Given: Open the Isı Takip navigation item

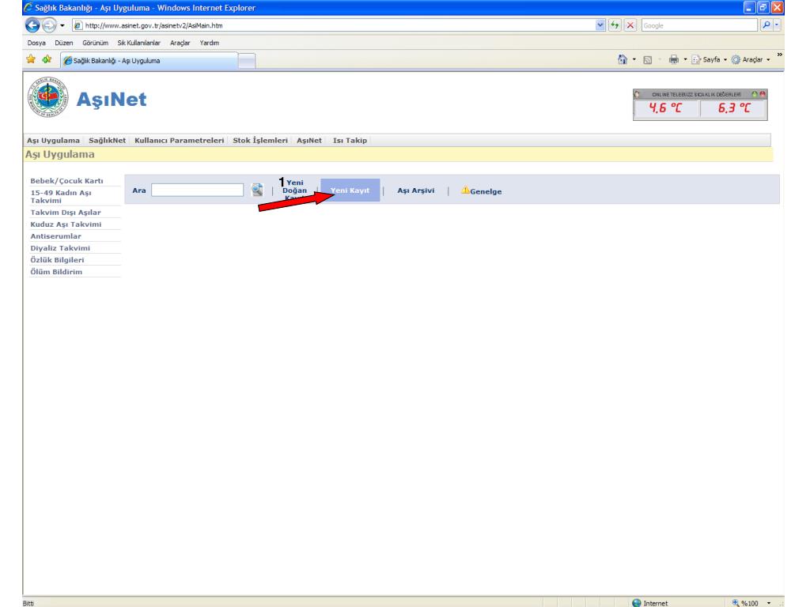Looking at the screenshot, I should pyautogui.click(x=350, y=141).
